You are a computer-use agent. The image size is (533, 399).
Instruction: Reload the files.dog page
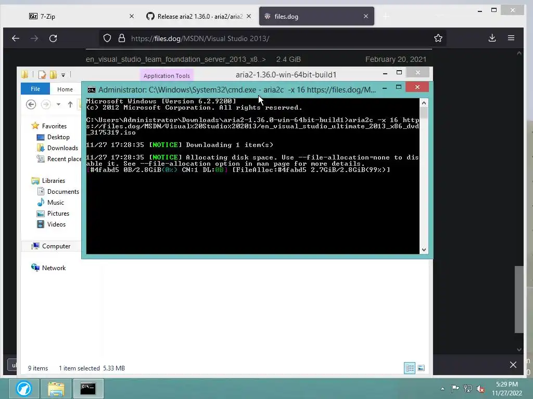[x=53, y=38]
